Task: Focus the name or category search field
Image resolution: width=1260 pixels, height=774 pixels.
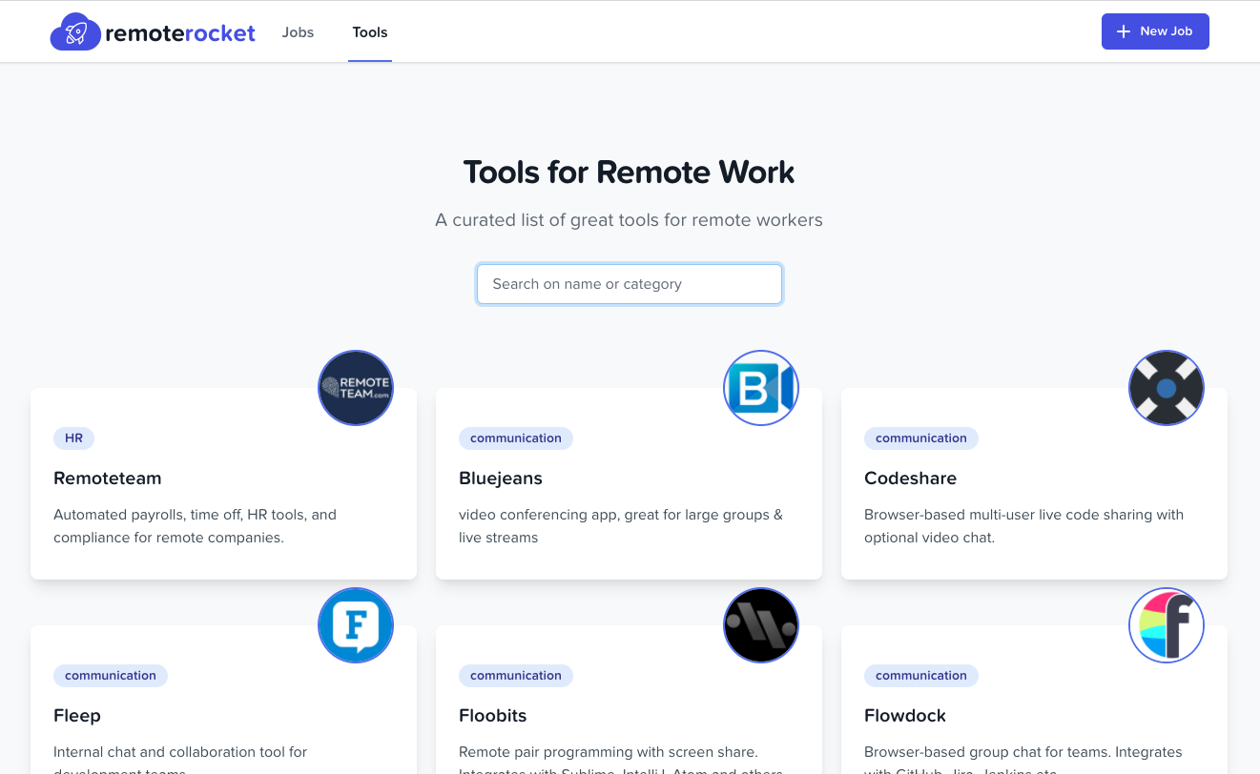Action: pyautogui.click(x=630, y=284)
